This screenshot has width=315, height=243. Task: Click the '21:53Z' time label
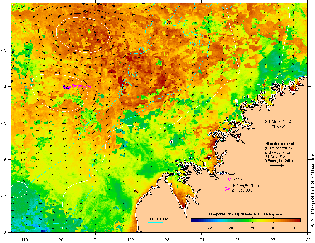(278, 127)
